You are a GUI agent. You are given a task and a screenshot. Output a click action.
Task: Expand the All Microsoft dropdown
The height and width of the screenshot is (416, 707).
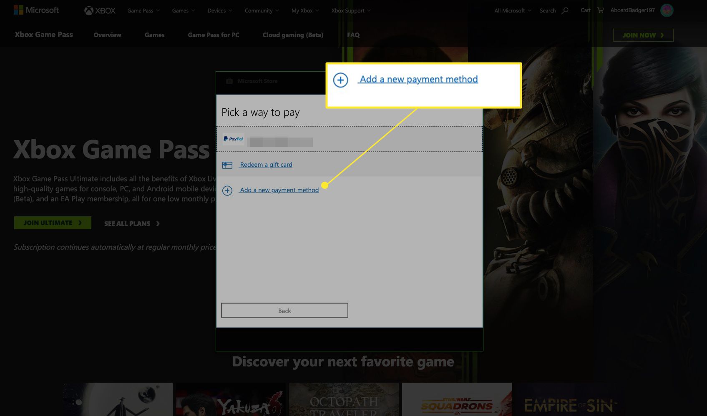513,10
